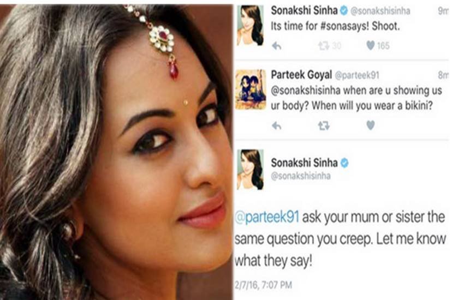Open @sonakshisinha handle under the reply's name
Screen dimensions: 464x300
click(301, 176)
